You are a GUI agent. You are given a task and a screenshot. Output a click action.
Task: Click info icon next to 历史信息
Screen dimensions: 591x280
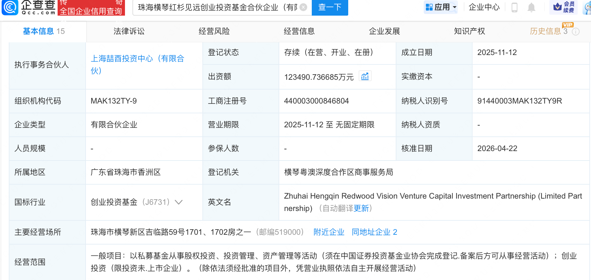[576, 32]
